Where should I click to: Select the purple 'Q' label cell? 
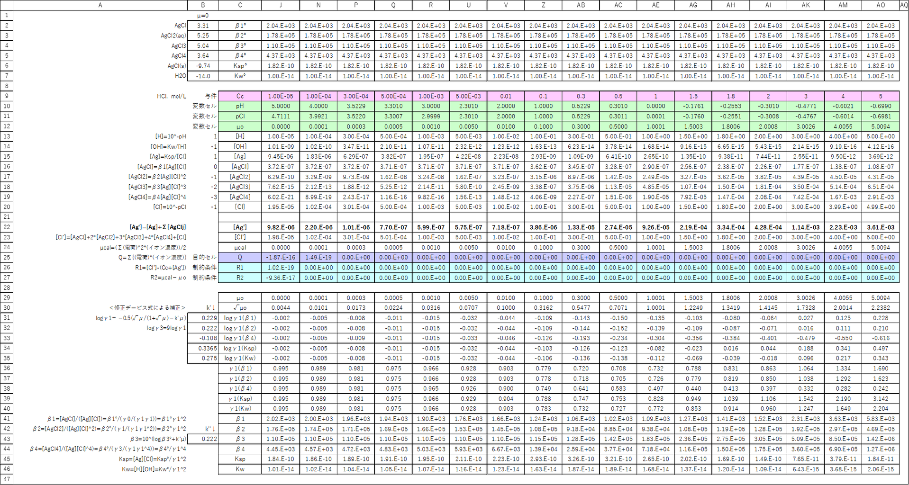coord(240,257)
